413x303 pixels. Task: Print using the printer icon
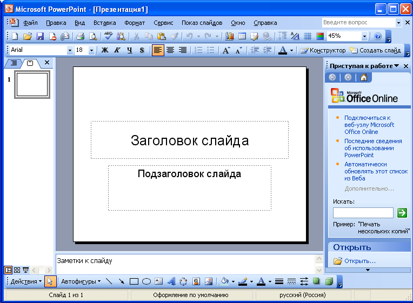coord(80,36)
